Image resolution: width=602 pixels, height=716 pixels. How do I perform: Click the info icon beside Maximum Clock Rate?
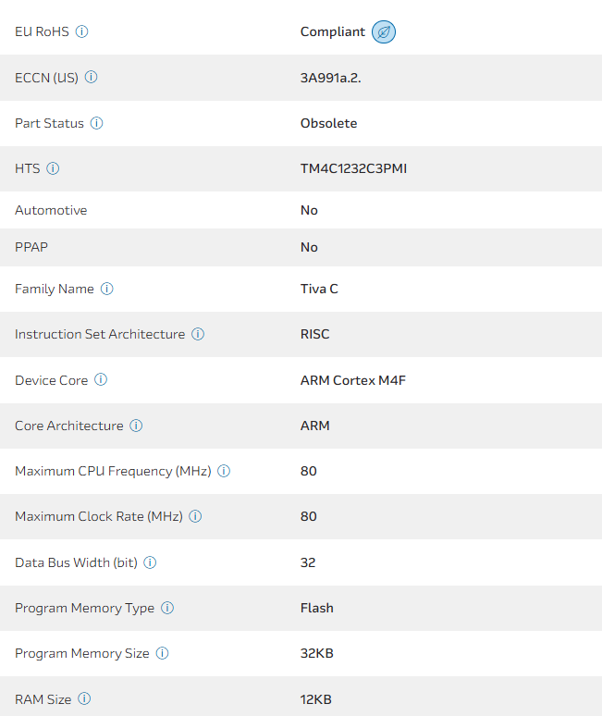point(195,516)
